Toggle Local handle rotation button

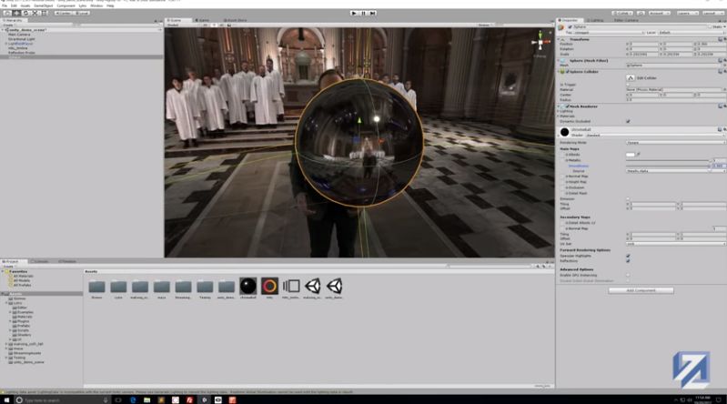(x=82, y=13)
